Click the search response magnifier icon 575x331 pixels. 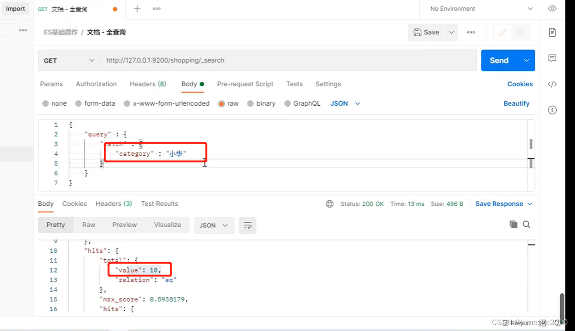pyautogui.click(x=526, y=224)
